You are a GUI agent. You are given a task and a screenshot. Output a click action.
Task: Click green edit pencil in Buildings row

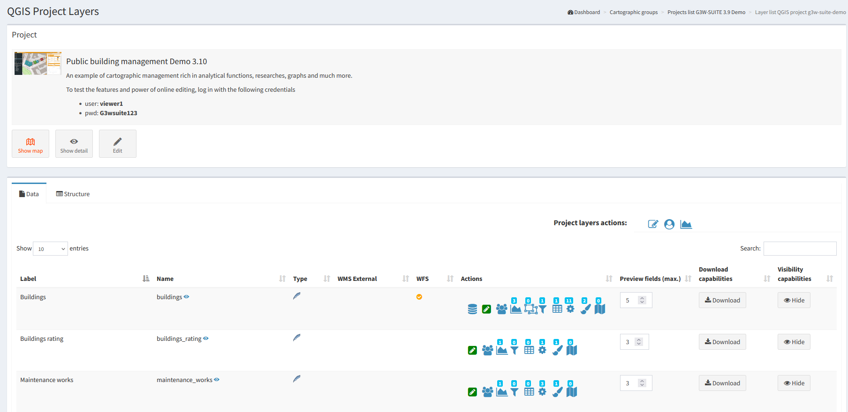(486, 309)
